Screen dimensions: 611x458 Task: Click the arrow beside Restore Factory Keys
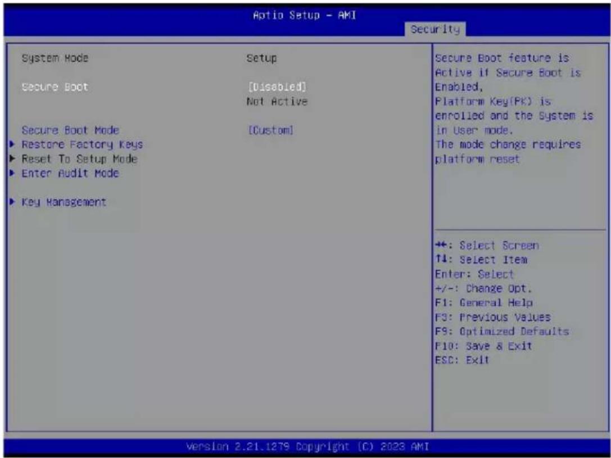pos(13,144)
